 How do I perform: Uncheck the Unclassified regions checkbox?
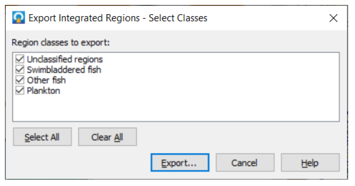[20, 59]
